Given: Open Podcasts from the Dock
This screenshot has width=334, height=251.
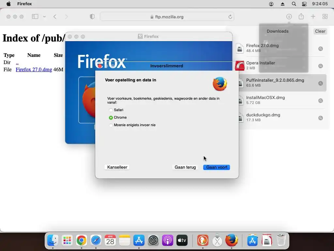Looking at the screenshot, I should click(x=168, y=240).
